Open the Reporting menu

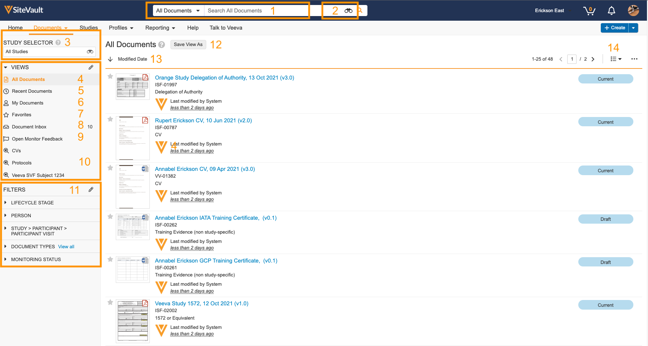point(160,28)
